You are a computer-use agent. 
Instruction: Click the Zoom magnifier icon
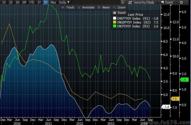point(114,8)
